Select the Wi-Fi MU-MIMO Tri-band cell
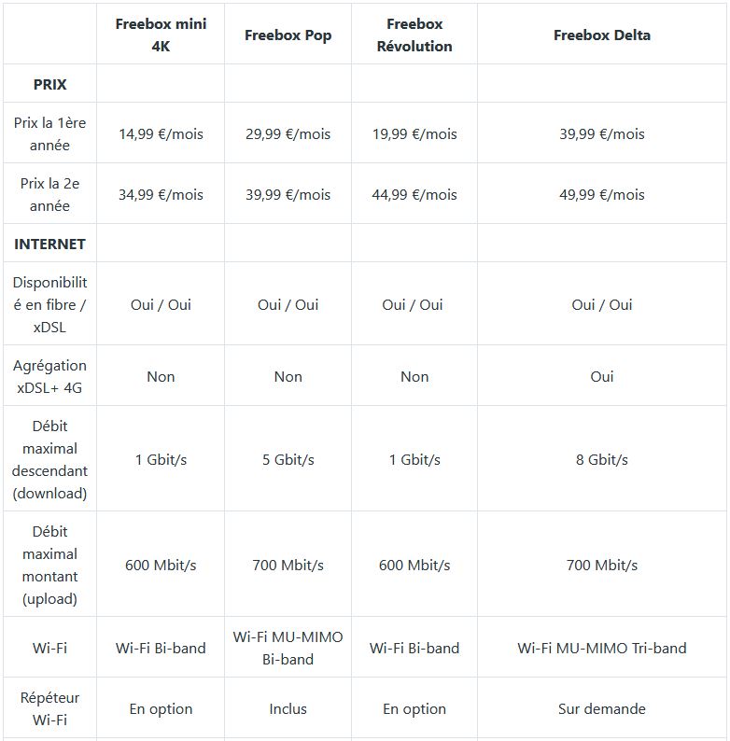 (x=601, y=648)
